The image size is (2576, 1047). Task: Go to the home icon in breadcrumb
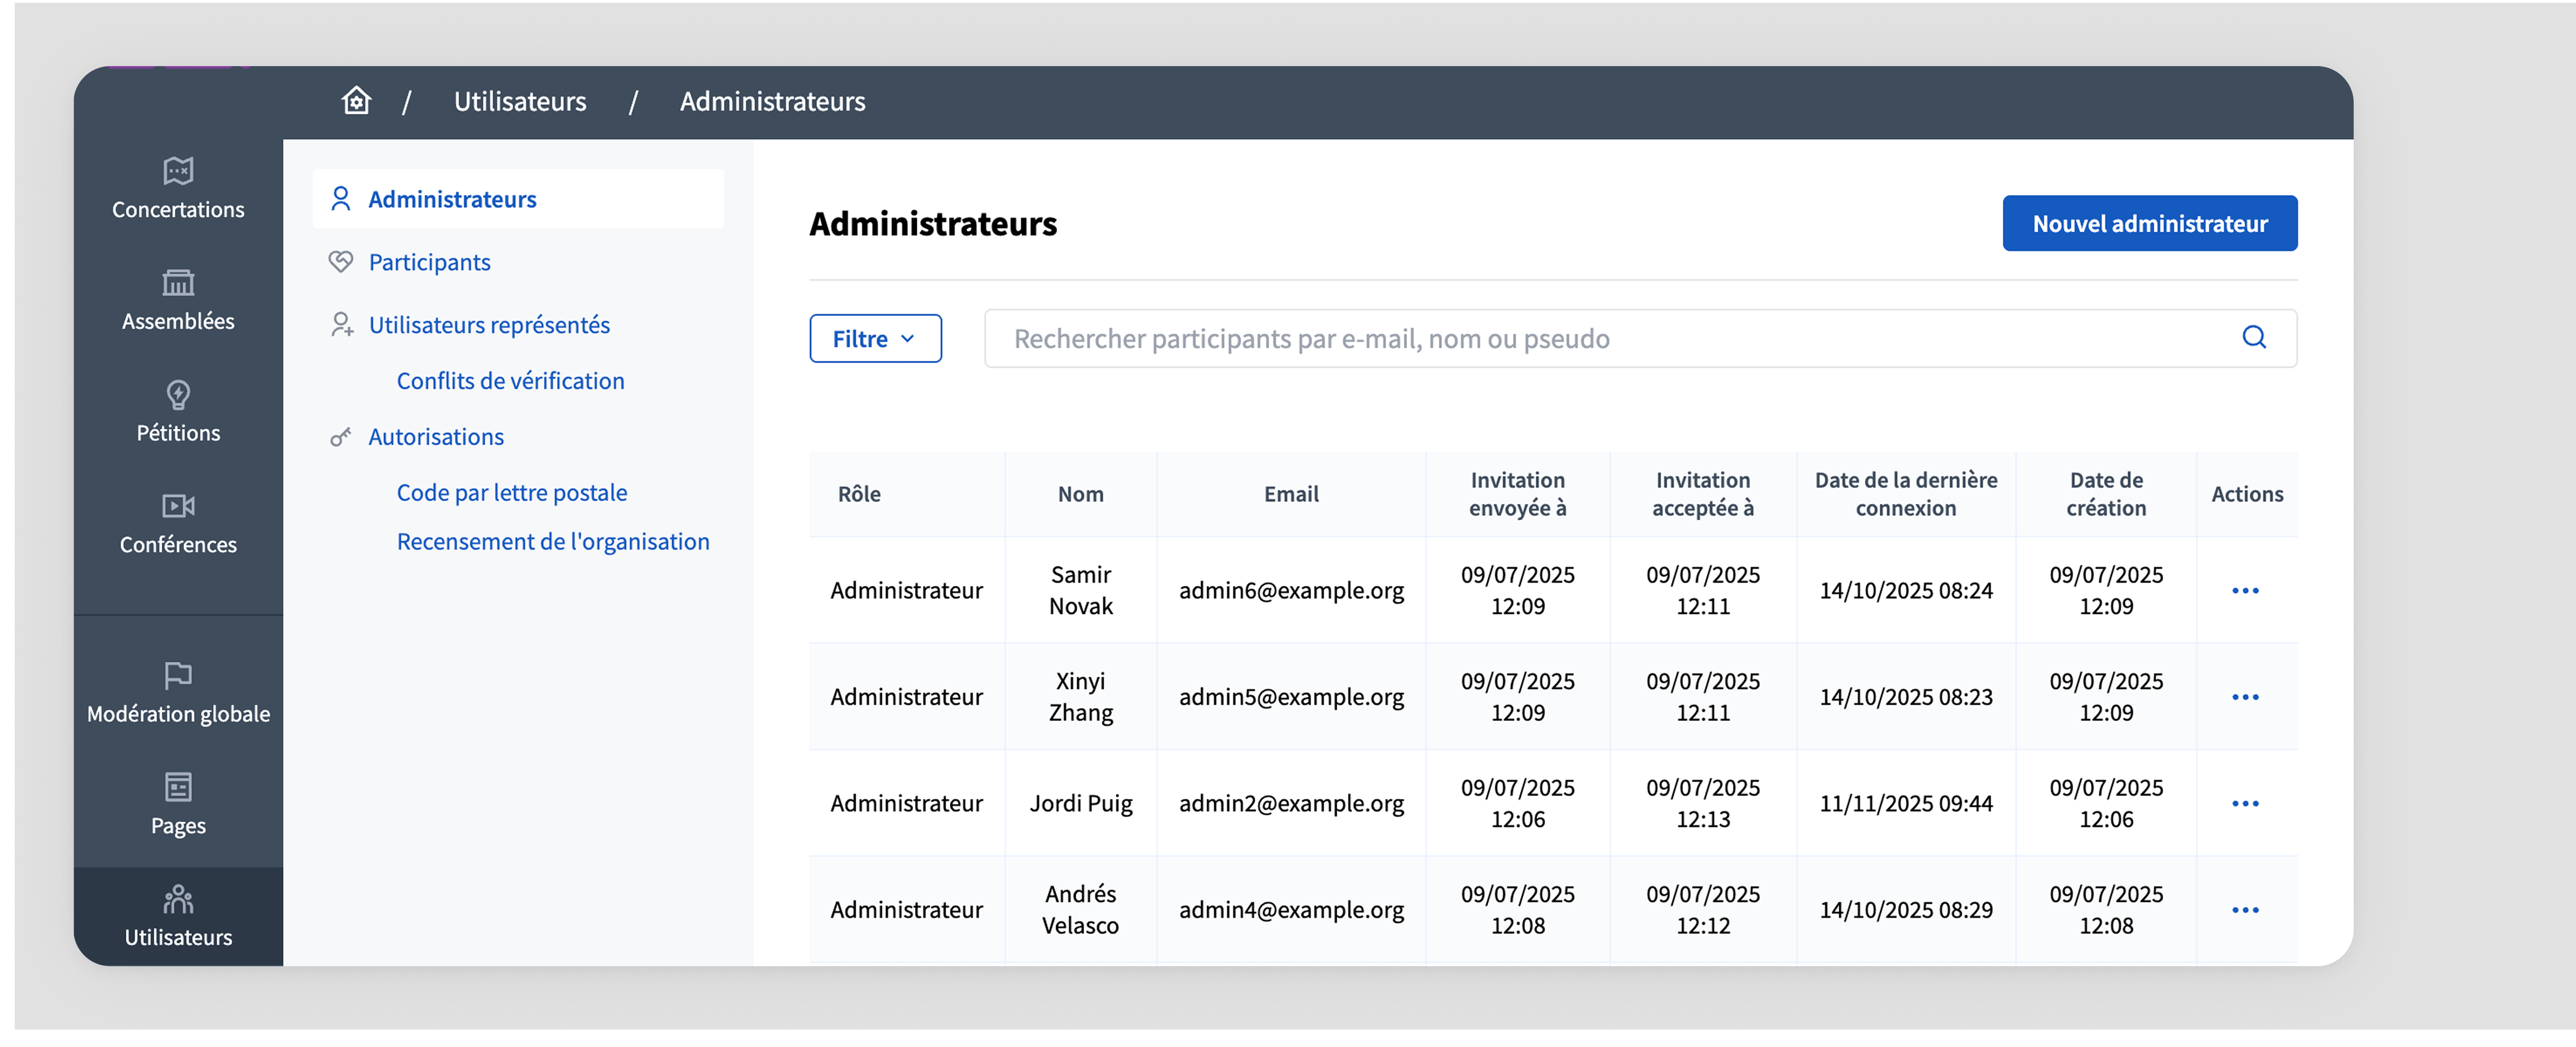point(356,101)
